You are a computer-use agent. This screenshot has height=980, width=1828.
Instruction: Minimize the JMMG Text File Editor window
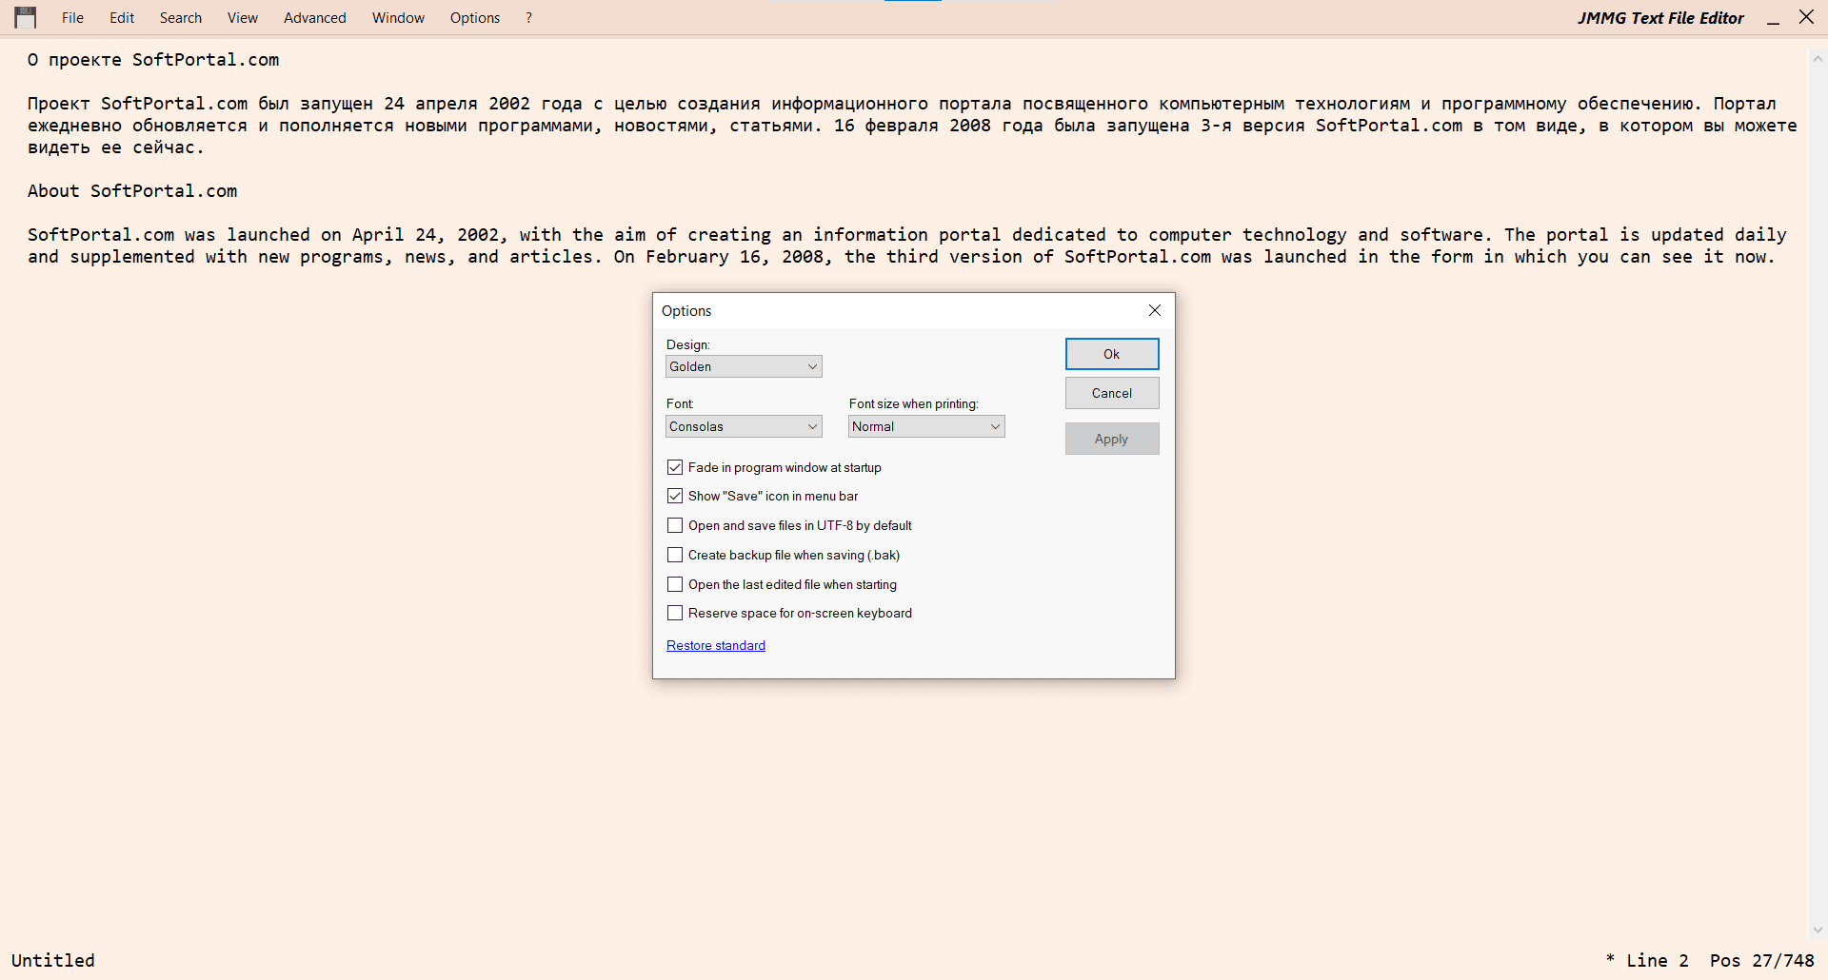click(1773, 18)
